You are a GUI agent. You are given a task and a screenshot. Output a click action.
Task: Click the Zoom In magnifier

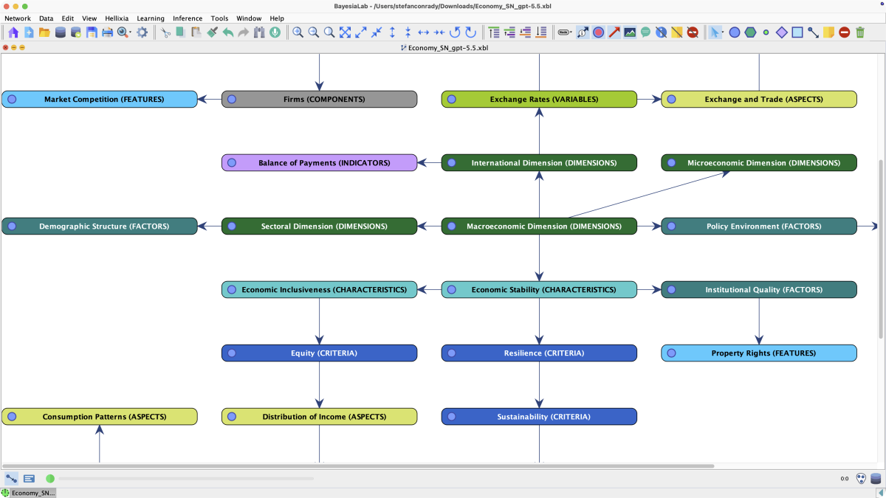298,32
